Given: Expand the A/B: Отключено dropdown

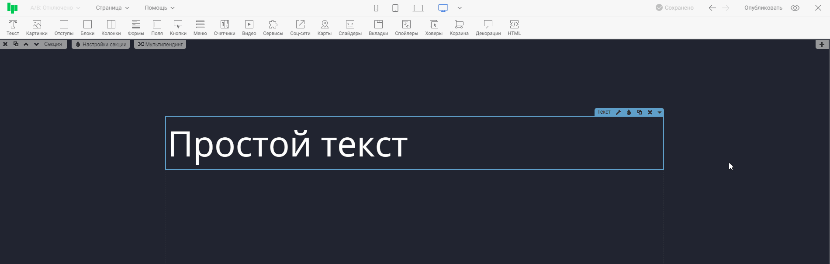Looking at the screenshot, I should (55, 8).
